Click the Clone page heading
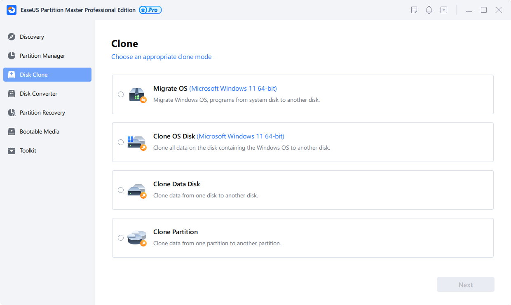Viewport: 511px width, 305px height. click(x=124, y=43)
